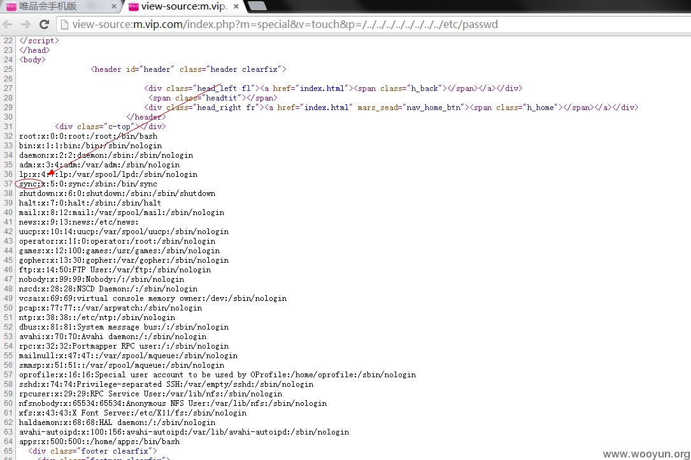Close the 唯品会手机版 tab

coord(114,6)
